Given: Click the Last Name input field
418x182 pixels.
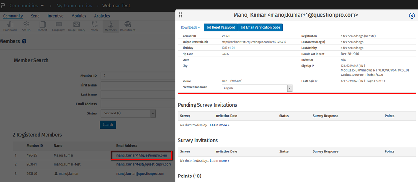Looking at the screenshot, I should [x=138, y=94].
